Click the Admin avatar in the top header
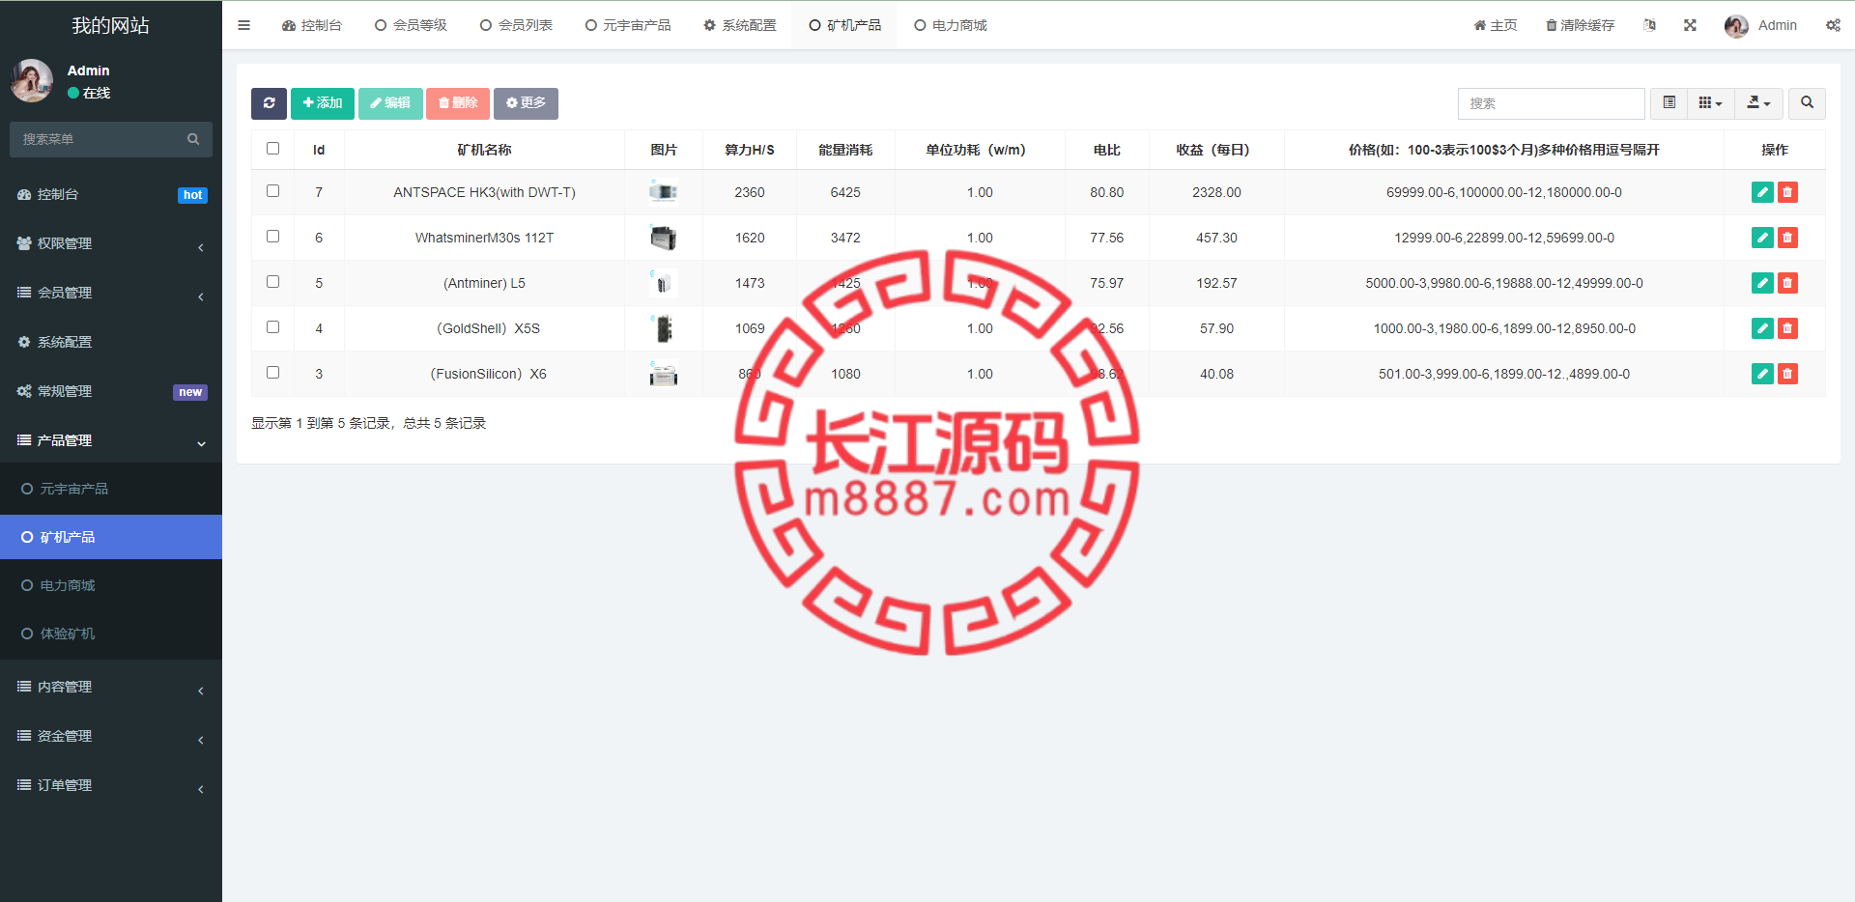The image size is (1855, 902). click(x=1736, y=26)
